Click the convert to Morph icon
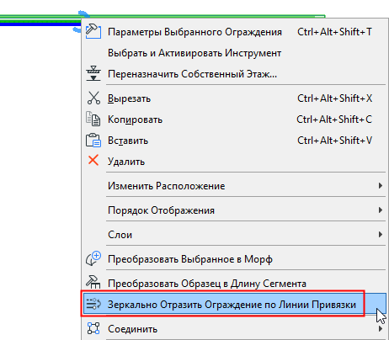 pyautogui.click(x=93, y=258)
